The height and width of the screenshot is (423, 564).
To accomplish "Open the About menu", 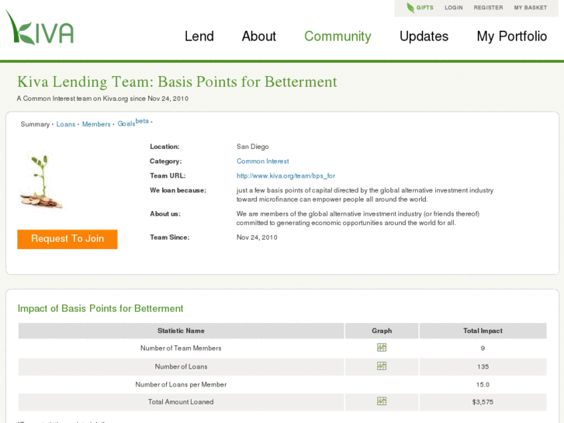I will (258, 36).
